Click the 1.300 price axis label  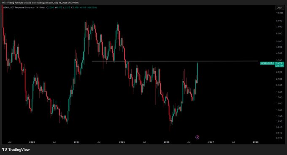[279, 110]
